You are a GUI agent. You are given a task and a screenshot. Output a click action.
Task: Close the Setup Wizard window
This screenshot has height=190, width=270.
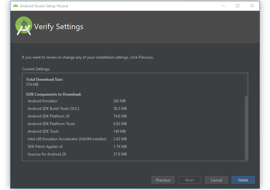[x=252, y=6]
